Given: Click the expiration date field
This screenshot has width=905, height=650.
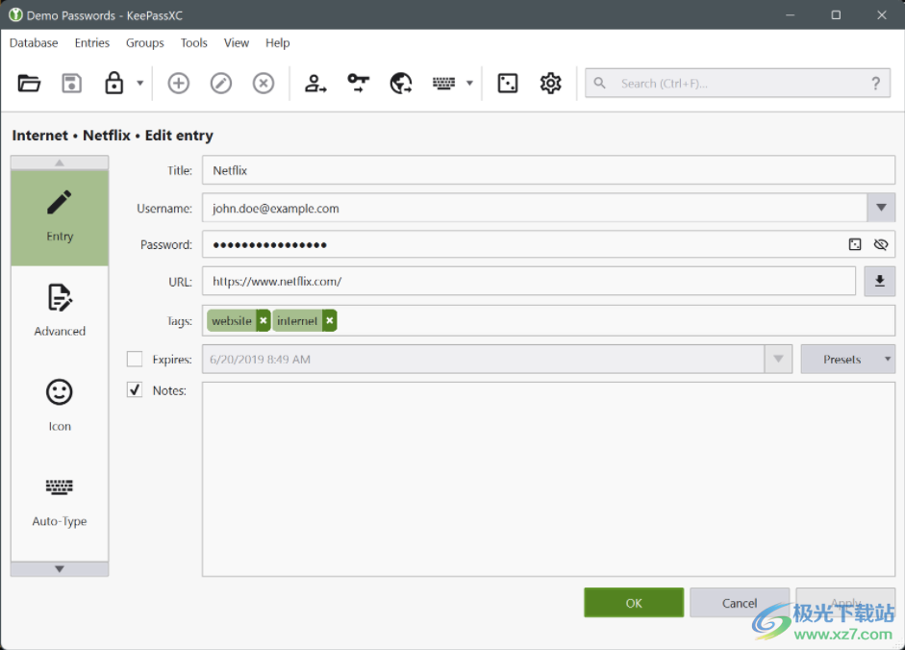Looking at the screenshot, I should click(484, 359).
